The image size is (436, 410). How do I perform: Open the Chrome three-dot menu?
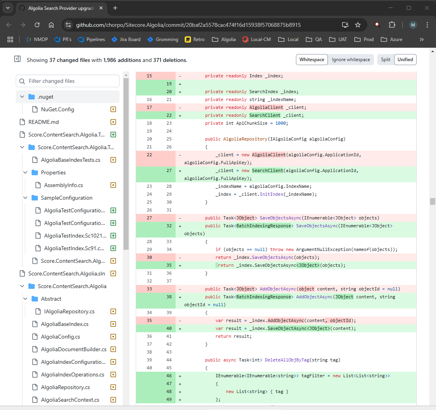pyautogui.click(x=427, y=25)
